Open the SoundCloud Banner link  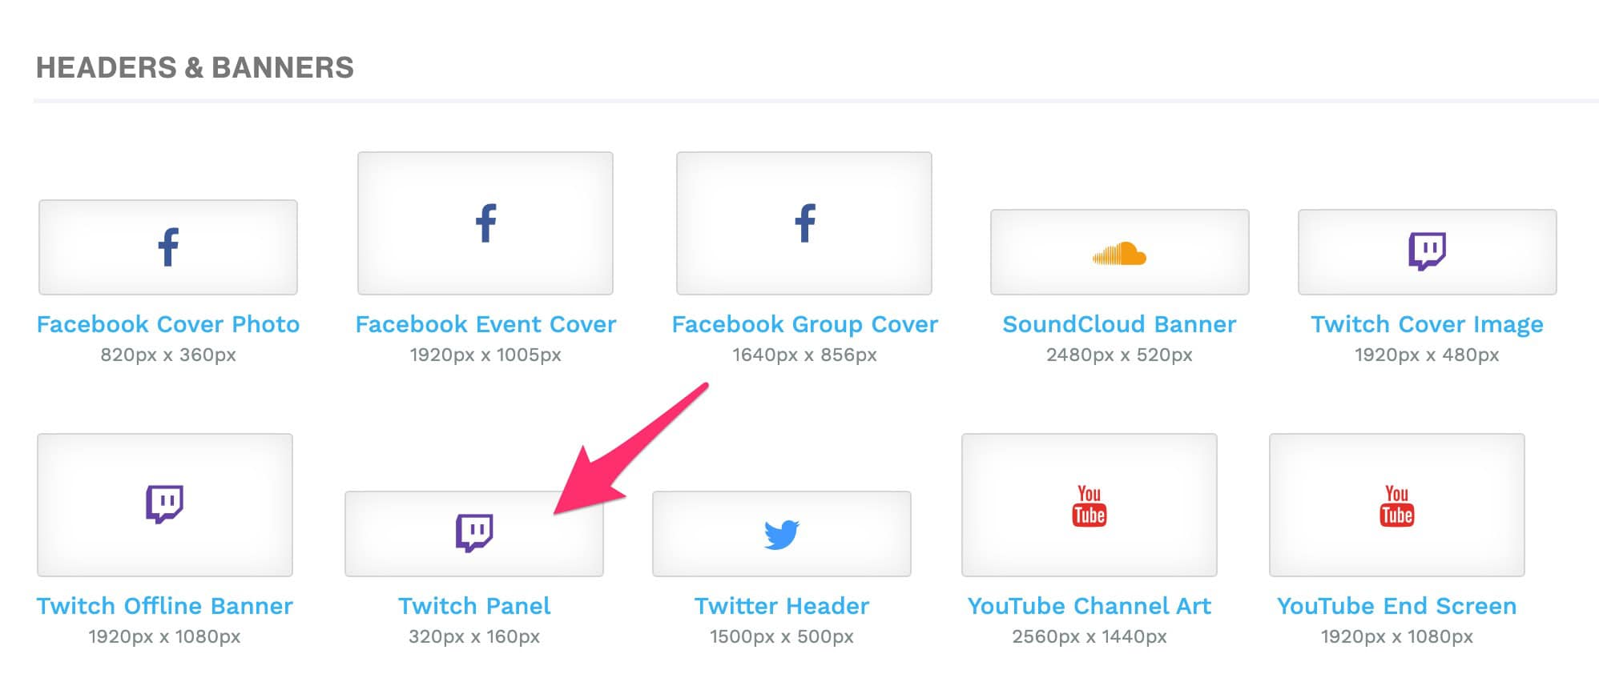click(1119, 324)
